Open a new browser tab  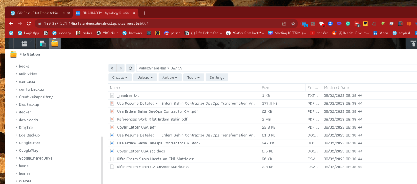click(144, 13)
